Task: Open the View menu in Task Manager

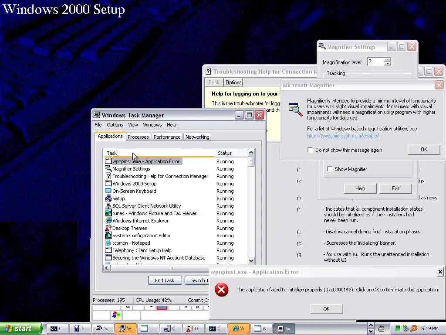Action: [x=133, y=125]
